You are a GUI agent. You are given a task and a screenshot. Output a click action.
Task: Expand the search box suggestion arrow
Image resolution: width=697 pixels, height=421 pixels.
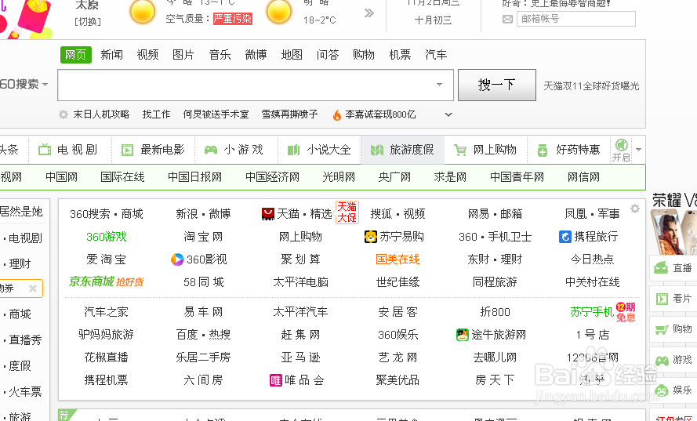(x=439, y=85)
